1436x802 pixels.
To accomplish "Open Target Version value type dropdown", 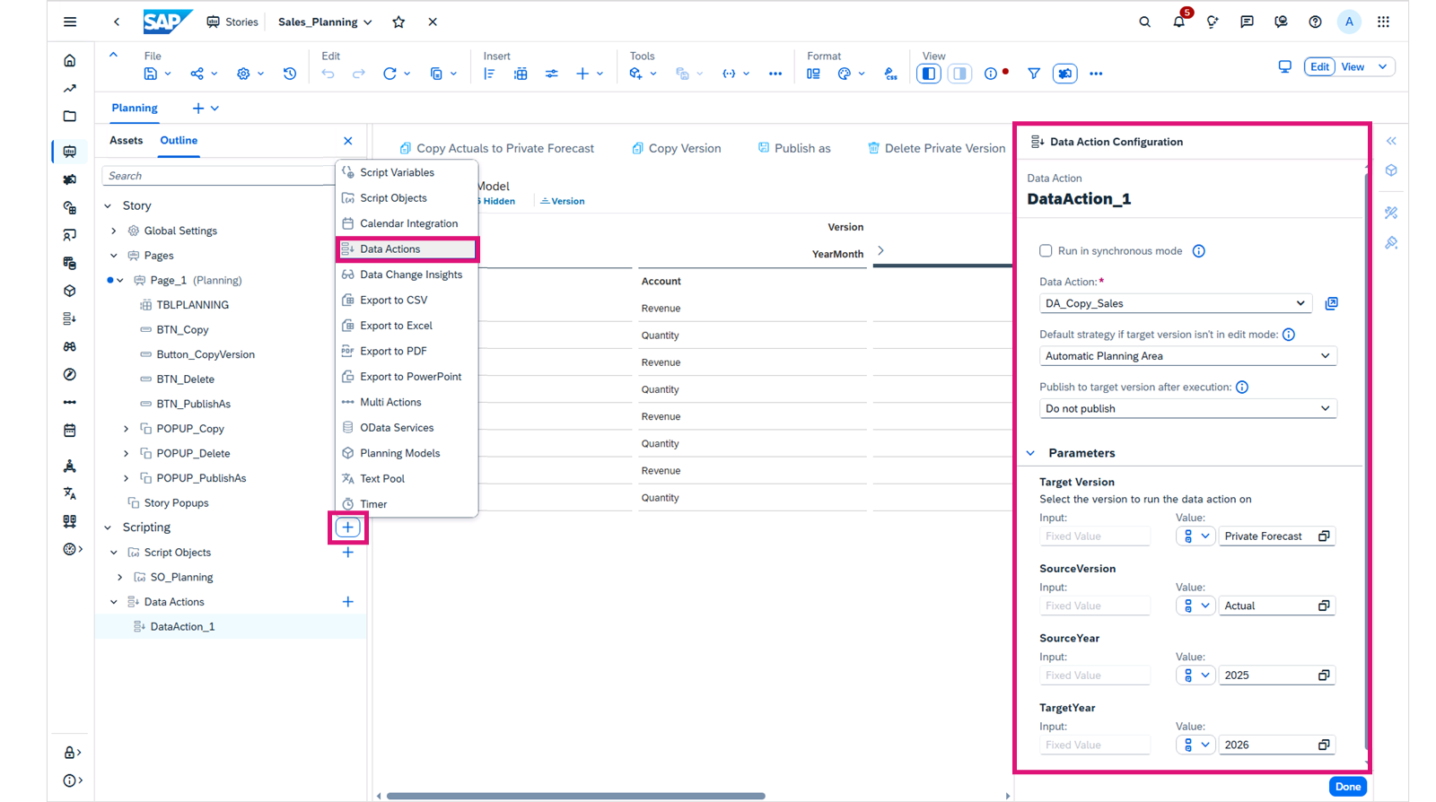I will pos(1195,536).
